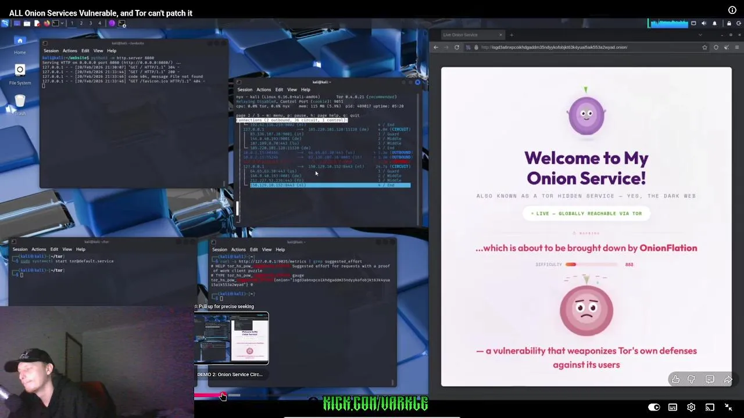Toggle the autoplay switch
Image resolution: width=744 pixels, height=418 pixels.
click(x=654, y=408)
